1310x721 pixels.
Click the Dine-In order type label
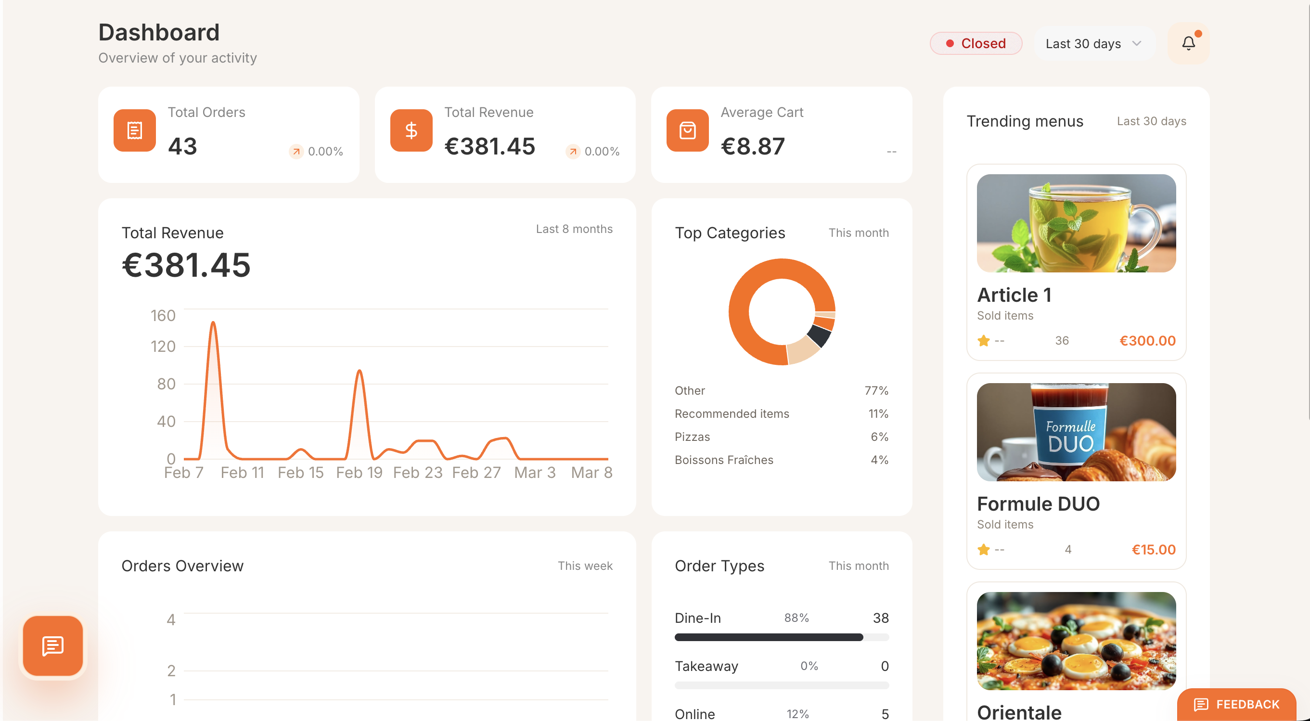698,618
